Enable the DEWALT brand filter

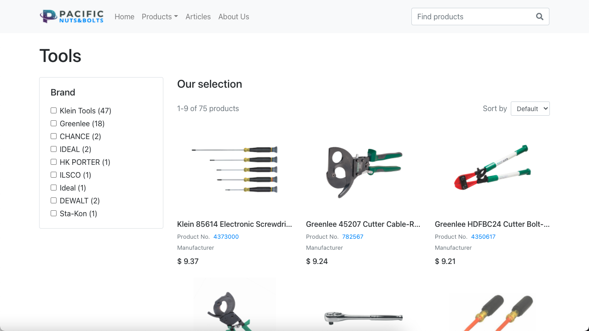point(54,201)
